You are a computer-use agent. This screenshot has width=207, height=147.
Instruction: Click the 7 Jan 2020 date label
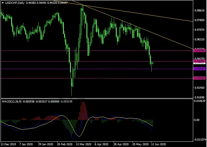tap(26, 144)
